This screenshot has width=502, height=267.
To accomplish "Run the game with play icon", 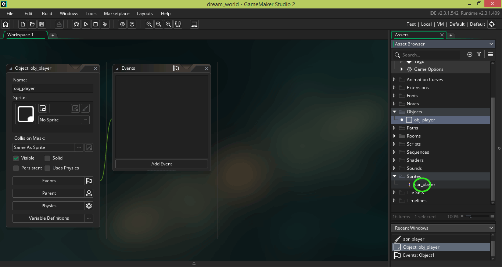I will pyautogui.click(x=86, y=24).
